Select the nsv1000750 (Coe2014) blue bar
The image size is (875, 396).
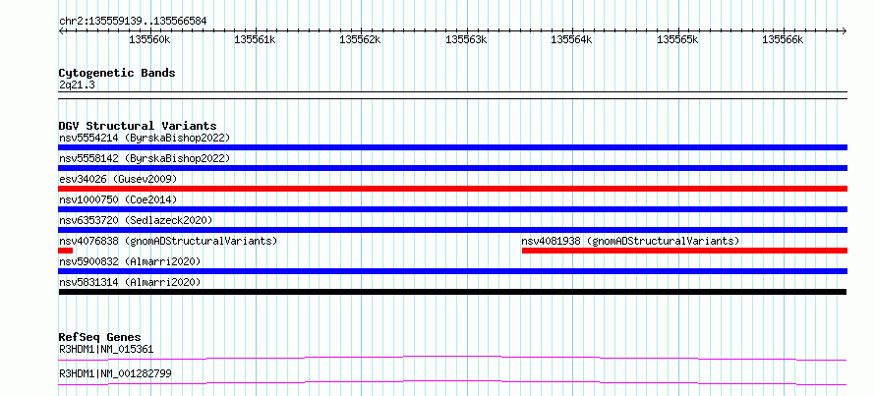[x=452, y=209]
